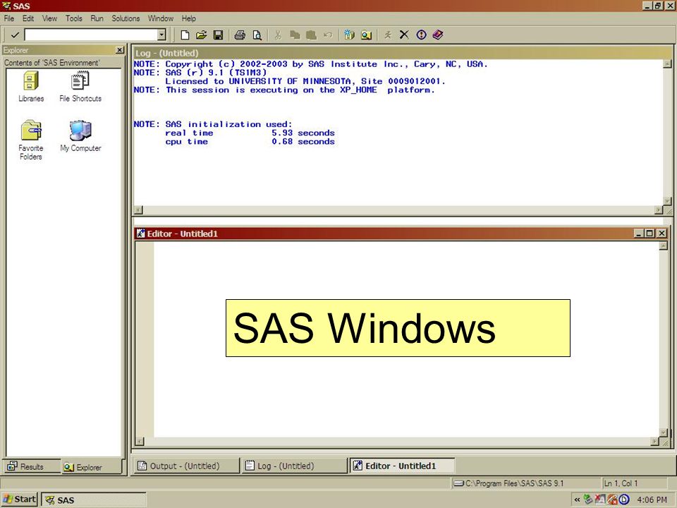Click the Editor horizontal scroll left arrow

(139, 442)
